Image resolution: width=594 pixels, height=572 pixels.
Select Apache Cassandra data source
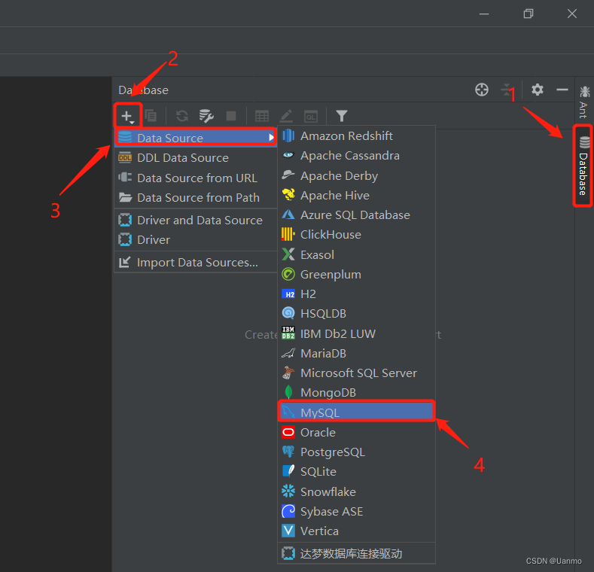coord(357,155)
